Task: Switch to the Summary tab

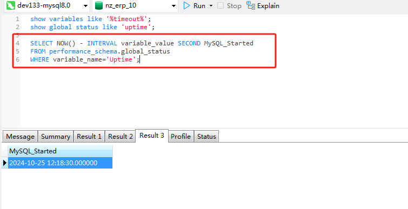Action: tap(56, 137)
